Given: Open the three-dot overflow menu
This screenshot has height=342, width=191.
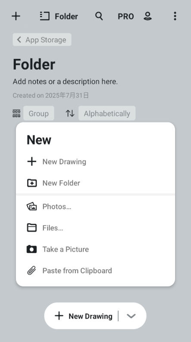Looking at the screenshot, I should [x=175, y=16].
